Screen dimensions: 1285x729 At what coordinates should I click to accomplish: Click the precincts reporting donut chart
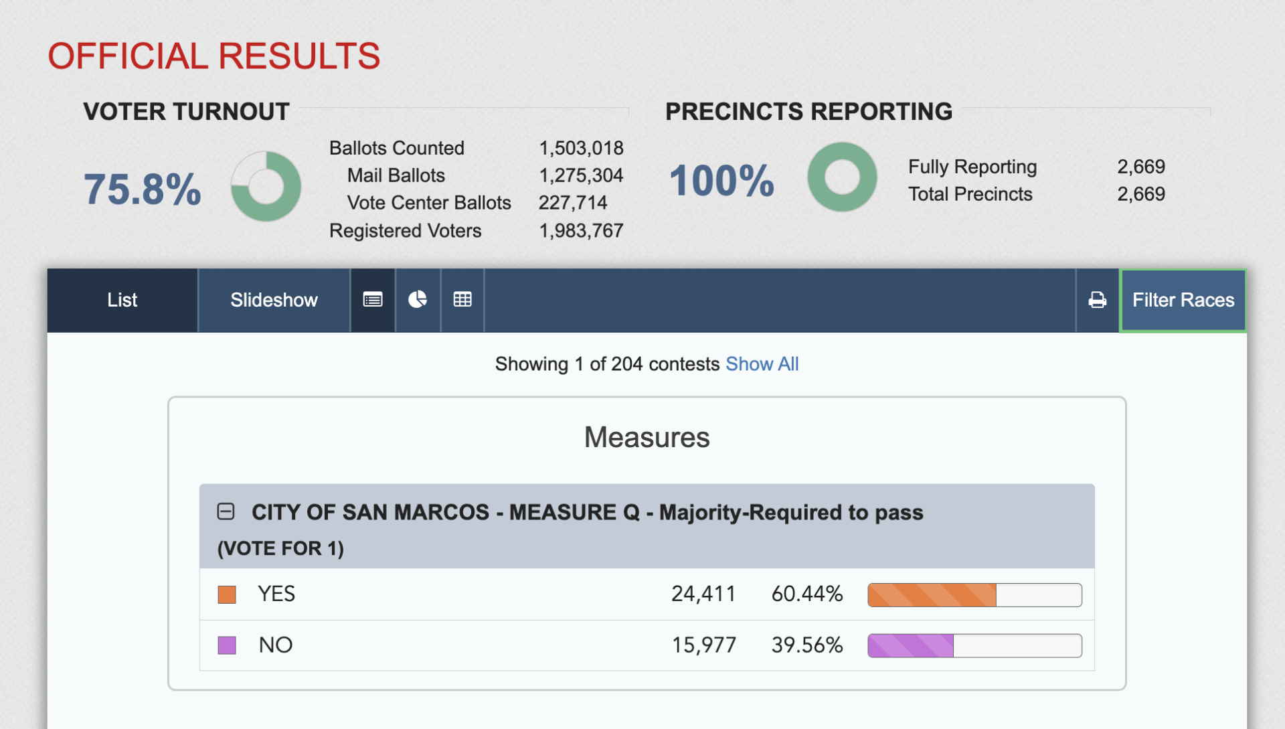click(x=842, y=176)
